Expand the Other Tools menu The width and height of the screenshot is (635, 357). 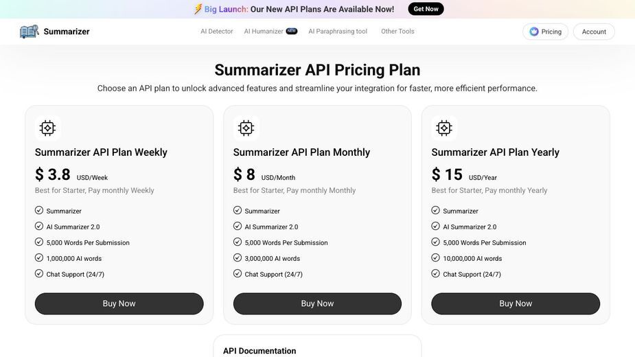(397, 31)
